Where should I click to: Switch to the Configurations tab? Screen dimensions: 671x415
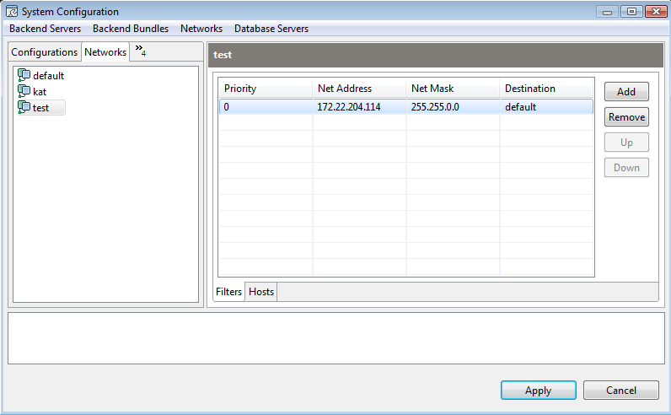(x=45, y=51)
